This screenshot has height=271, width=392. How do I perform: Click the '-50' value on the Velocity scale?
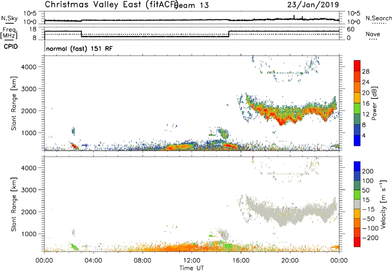[368, 219]
